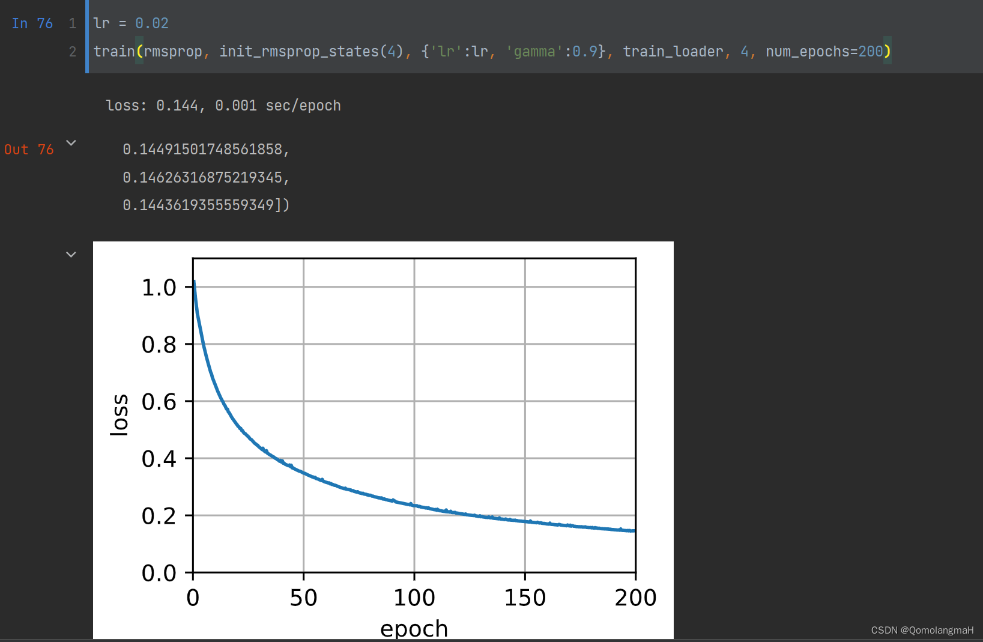Click the 'loss' y-axis label on plot
Image resolution: width=983 pixels, height=642 pixels.
(119, 415)
